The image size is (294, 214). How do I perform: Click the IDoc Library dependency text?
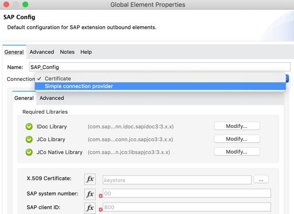click(x=131, y=126)
